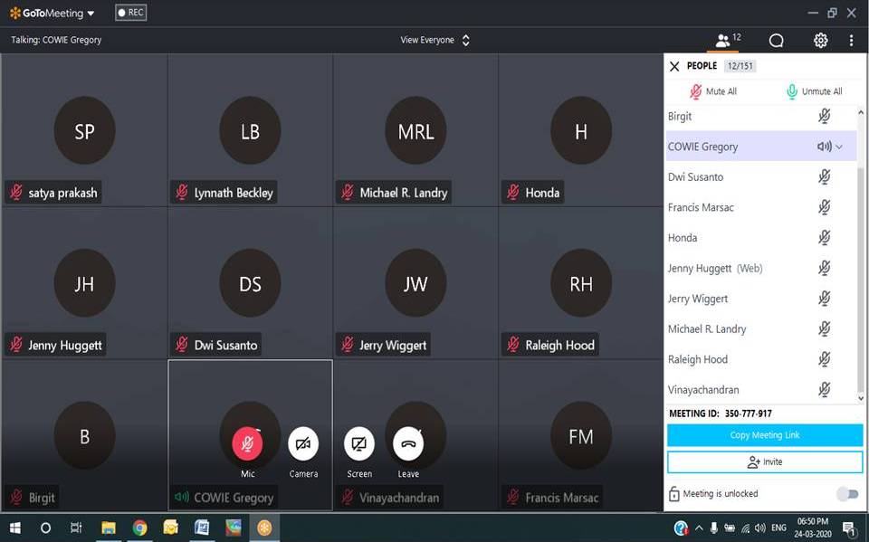Click the padlock icon beside Meeting is unlocked
The image size is (869, 542).
tap(673, 494)
